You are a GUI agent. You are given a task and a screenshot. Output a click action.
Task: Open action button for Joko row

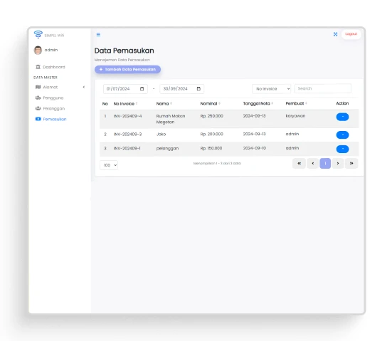pyautogui.click(x=342, y=135)
